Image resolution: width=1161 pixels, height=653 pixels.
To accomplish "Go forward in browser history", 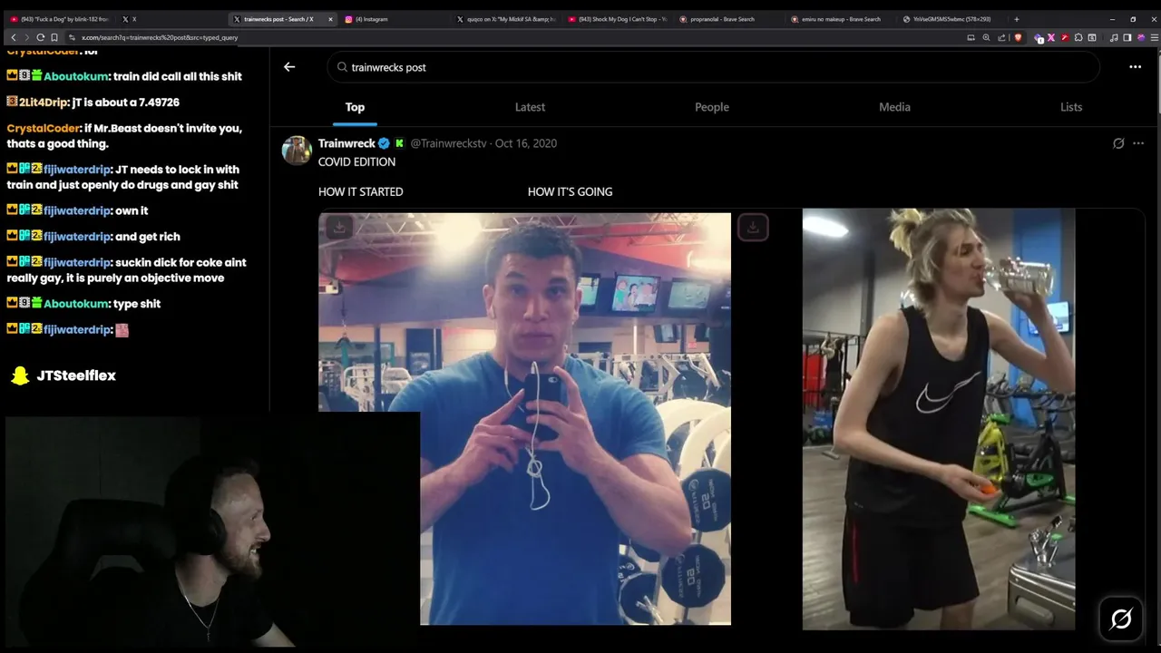I will 25,37.
